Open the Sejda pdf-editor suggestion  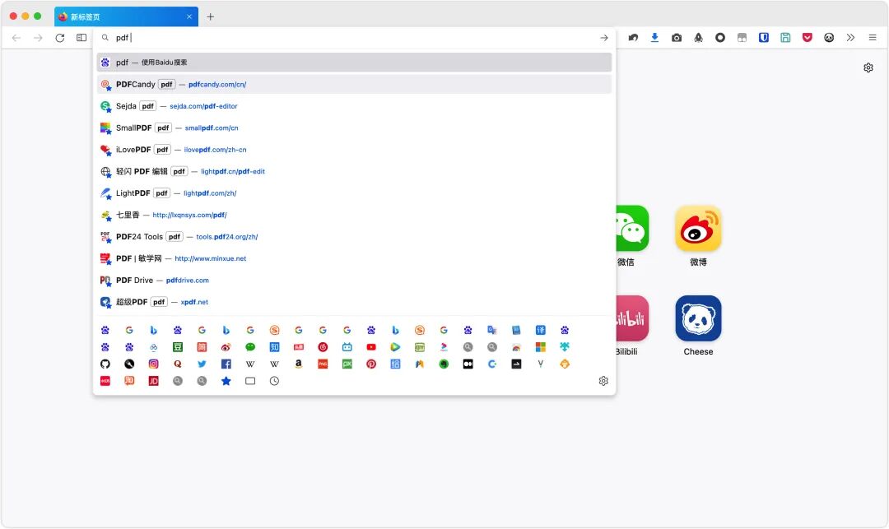[x=354, y=106]
